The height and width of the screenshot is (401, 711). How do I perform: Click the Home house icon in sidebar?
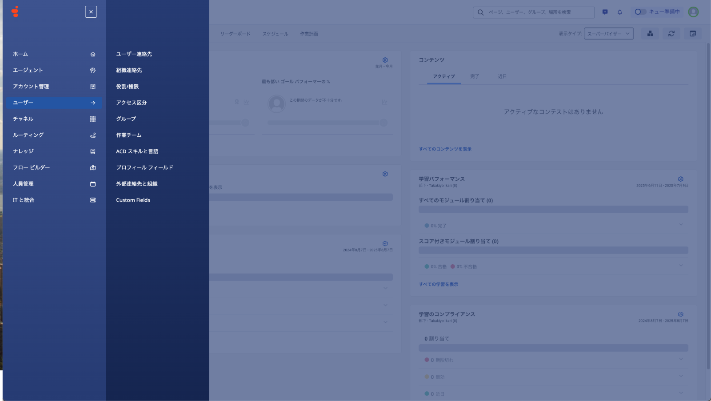tap(93, 54)
